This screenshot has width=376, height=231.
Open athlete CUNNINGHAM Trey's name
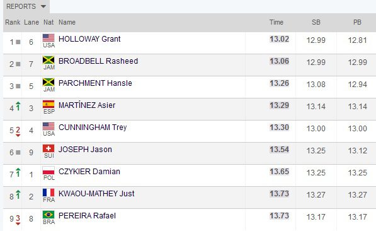click(x=93, y=127)
